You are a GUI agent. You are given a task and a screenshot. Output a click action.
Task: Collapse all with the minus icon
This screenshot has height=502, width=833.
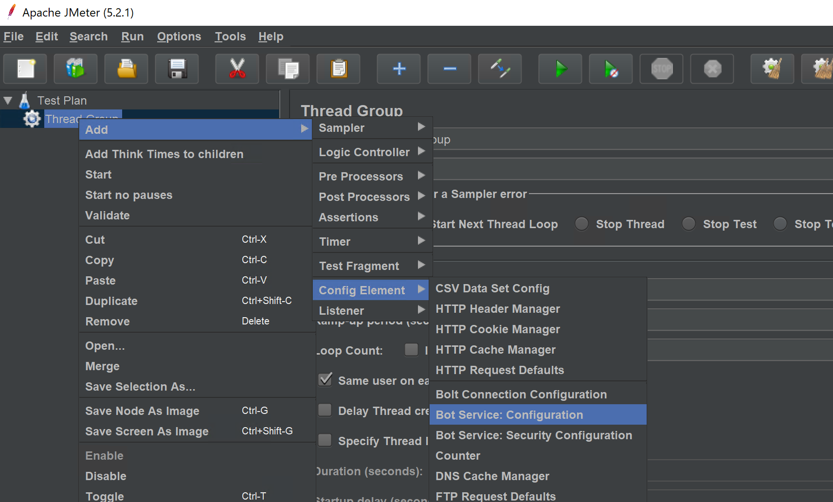tap(450, 69)
